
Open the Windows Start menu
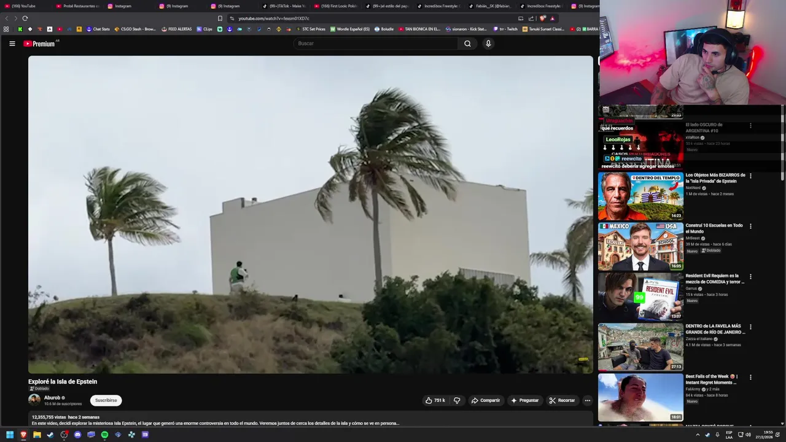tap(10, 435)
